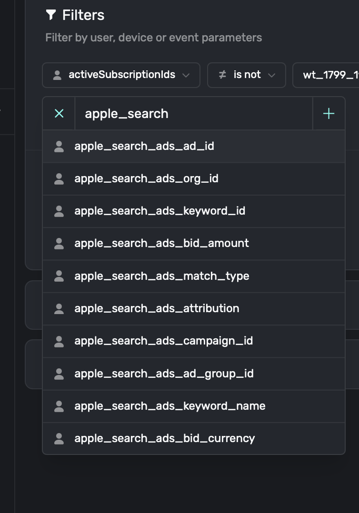The image size is (359, 513).
Task: Choose apple_search_ads_bid_amount option
Action: (161, 244)
